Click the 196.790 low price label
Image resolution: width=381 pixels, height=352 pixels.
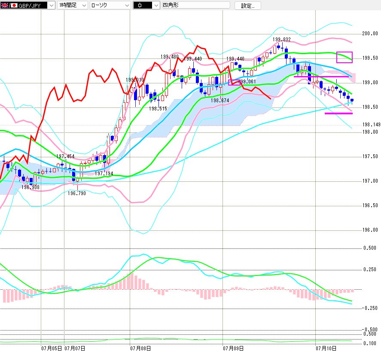[x=77, y=193]
